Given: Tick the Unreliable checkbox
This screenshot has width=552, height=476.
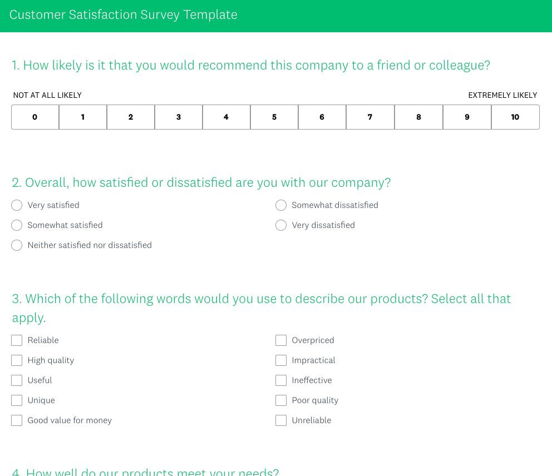Looking at the screenshot, I should (281, 420).
